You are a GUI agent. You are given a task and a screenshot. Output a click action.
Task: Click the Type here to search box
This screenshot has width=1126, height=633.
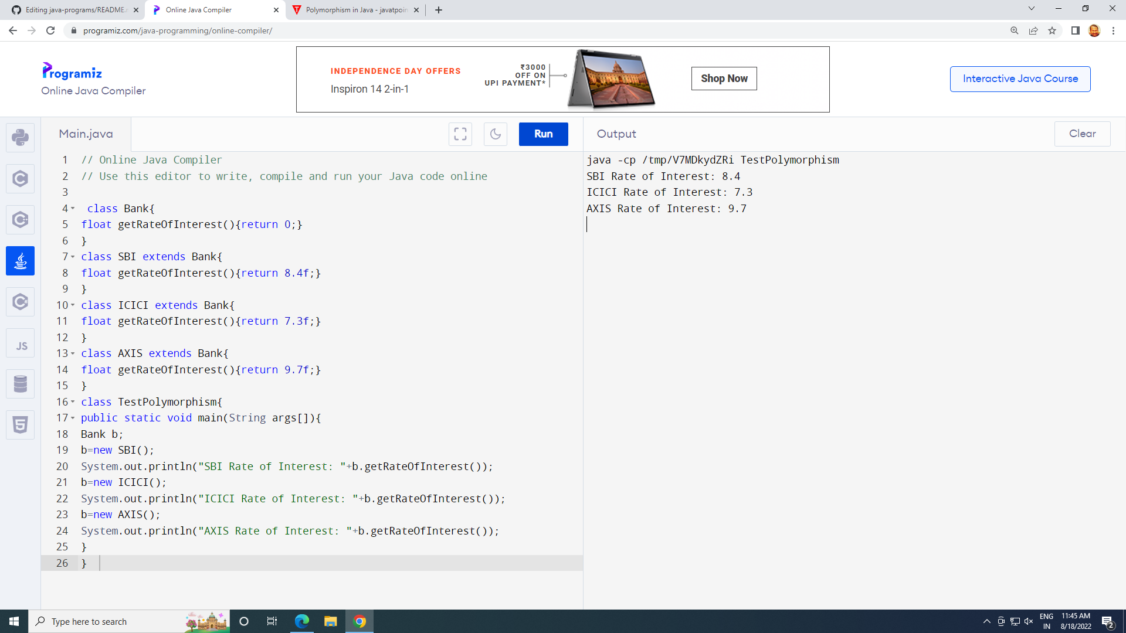point(117,621)
